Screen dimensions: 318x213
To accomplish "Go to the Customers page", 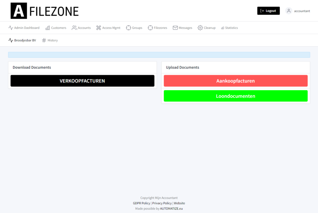I will point(56,28).
